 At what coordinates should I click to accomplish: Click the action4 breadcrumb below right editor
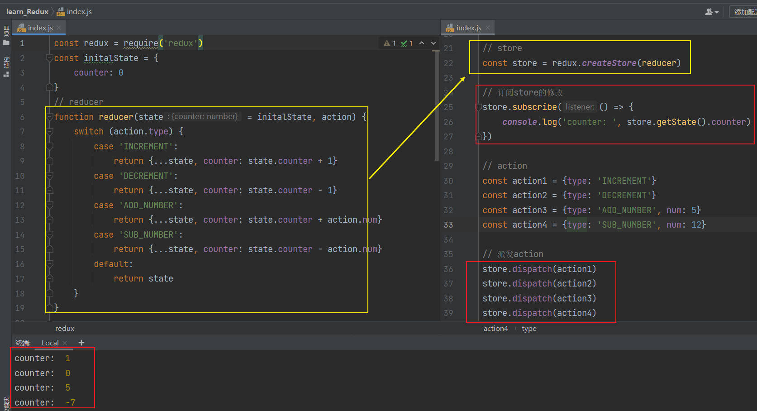495,329
